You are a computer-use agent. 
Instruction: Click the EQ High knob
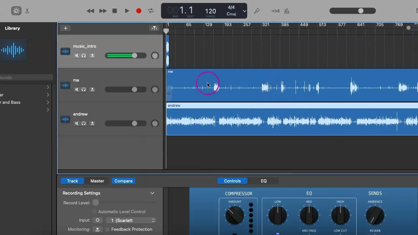pos(340,215)
